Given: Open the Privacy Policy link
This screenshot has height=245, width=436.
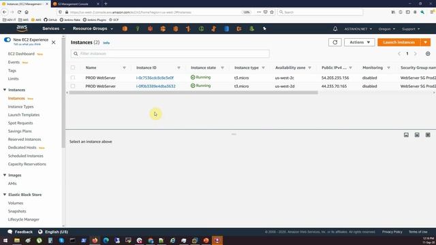Looking at the screenshot, I should tap(392, 231).
